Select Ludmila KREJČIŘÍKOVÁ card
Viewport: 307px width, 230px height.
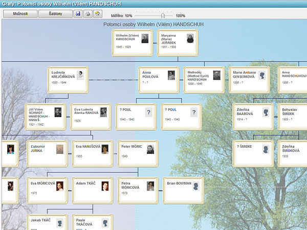[x=68, y=80]
